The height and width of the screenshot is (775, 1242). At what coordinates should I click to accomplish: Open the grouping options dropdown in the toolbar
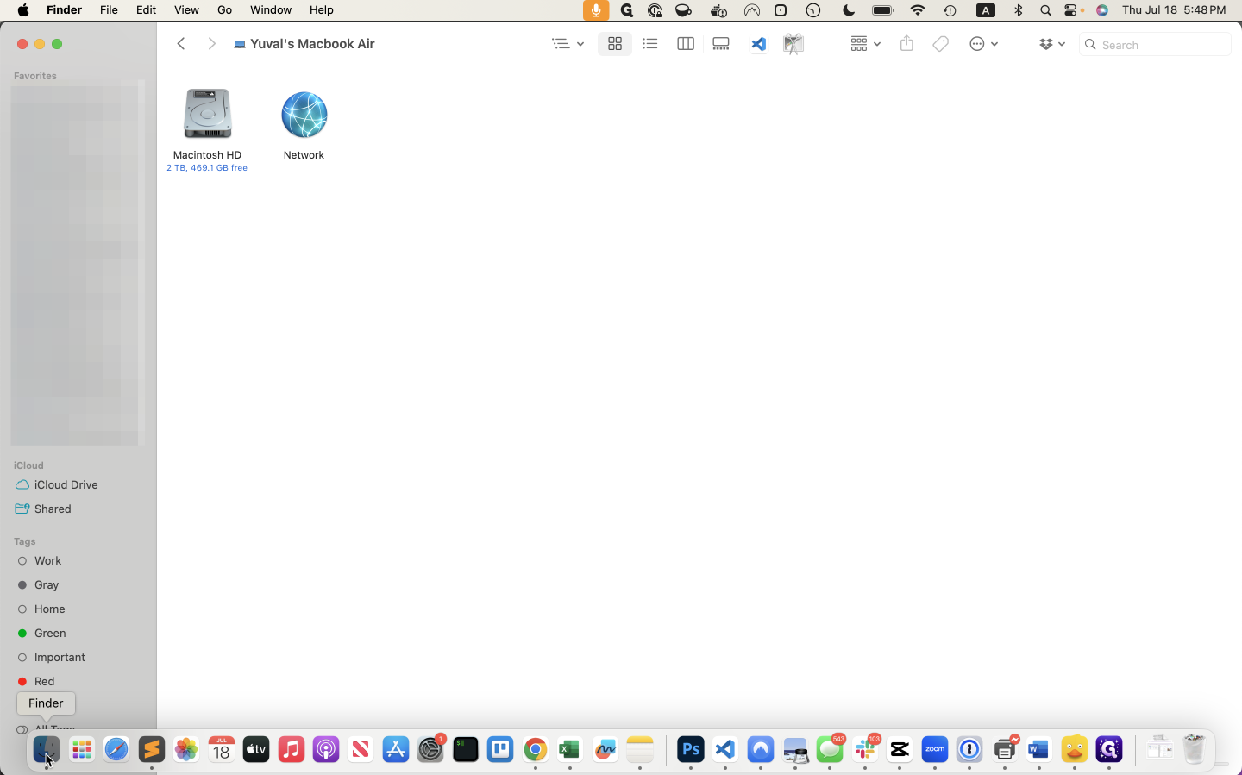click(x=865, y=44)
